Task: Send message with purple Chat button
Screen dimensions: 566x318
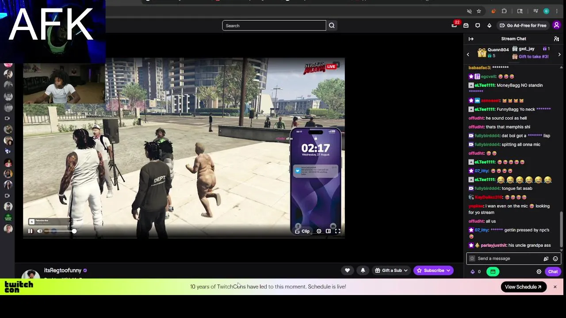Action: pos(553,272)
